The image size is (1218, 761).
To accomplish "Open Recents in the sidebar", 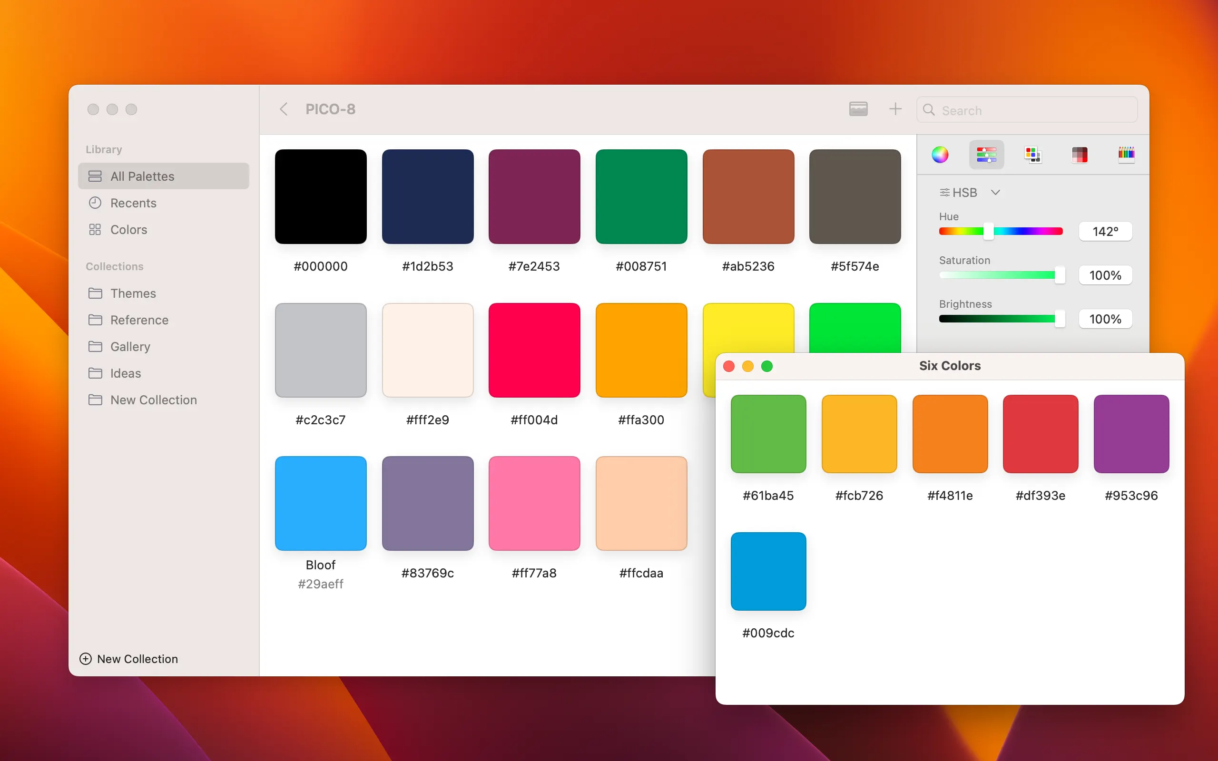I will (133, 203).
